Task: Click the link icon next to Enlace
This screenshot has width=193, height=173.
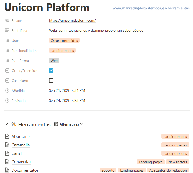Action: pos(7,20)
